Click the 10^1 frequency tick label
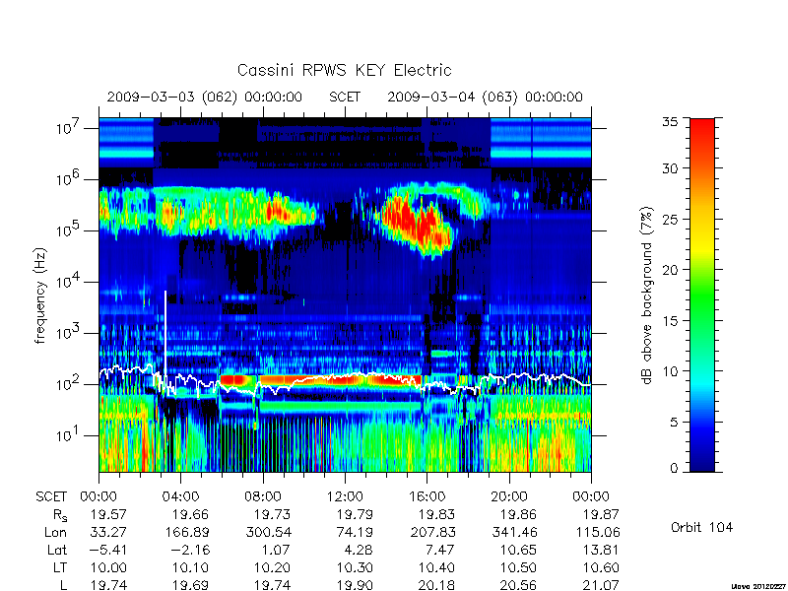788x591 pixels. pyautogui.click(x=69, y=434)
